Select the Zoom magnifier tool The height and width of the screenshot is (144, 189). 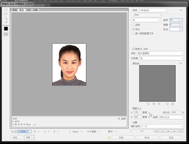tap(6, 18)
